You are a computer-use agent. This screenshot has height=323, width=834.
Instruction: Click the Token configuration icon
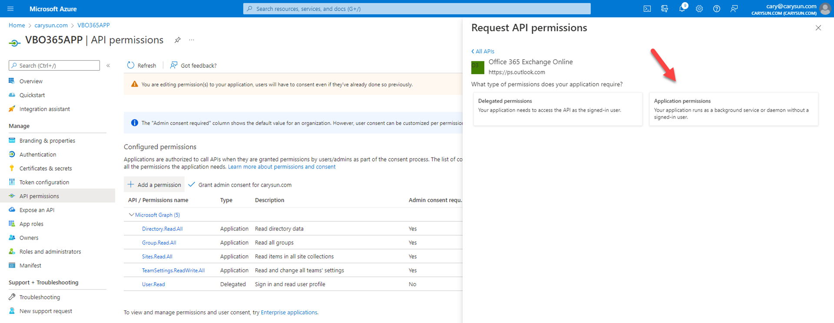[x=12, y=182]
